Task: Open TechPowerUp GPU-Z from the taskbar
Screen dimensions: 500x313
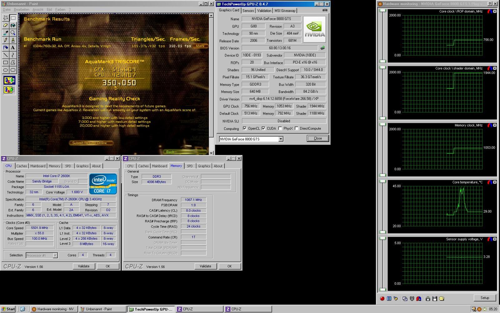Action: 151,309
